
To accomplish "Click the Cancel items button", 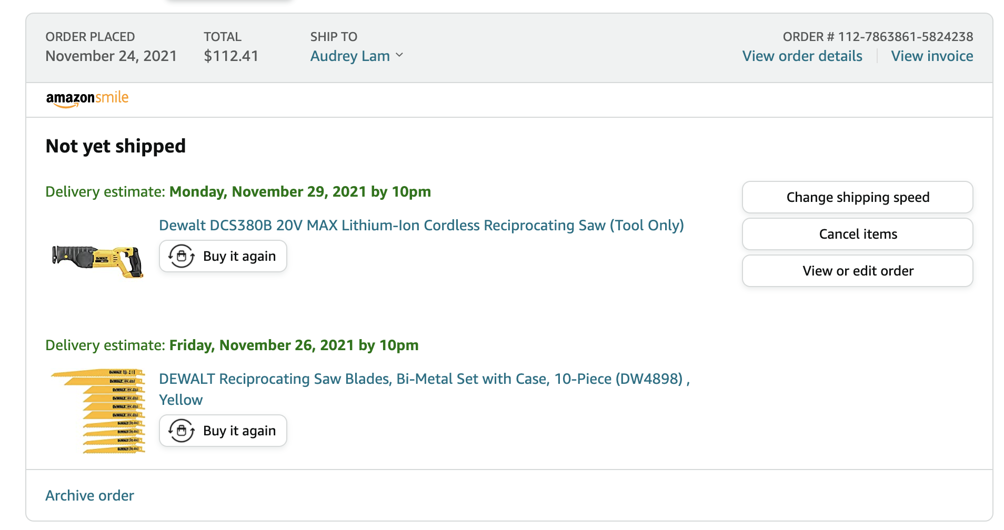I will [857, 234].
